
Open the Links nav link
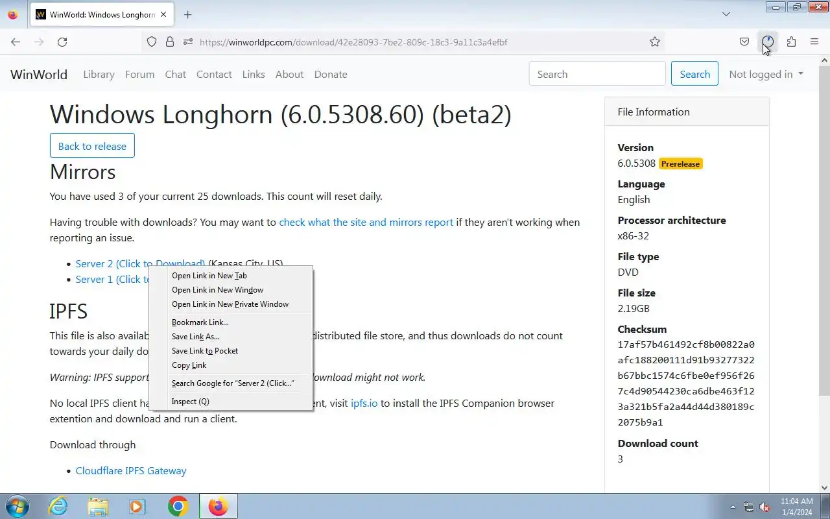(x=254, y=74)
